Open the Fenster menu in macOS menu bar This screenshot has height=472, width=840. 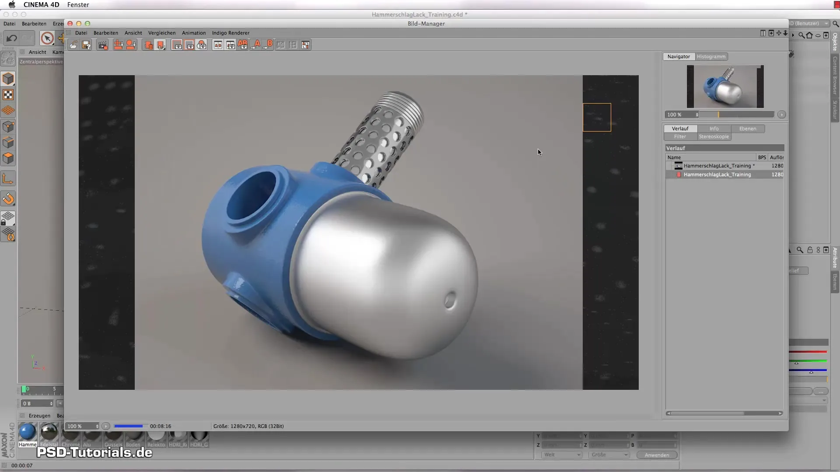[x=78, y=5]
